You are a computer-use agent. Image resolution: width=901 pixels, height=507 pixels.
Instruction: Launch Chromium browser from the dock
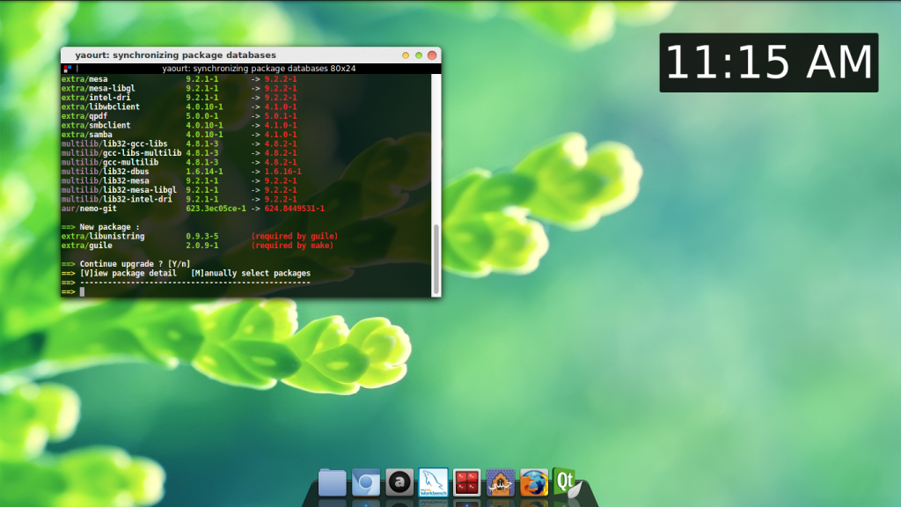pos(365,483)
